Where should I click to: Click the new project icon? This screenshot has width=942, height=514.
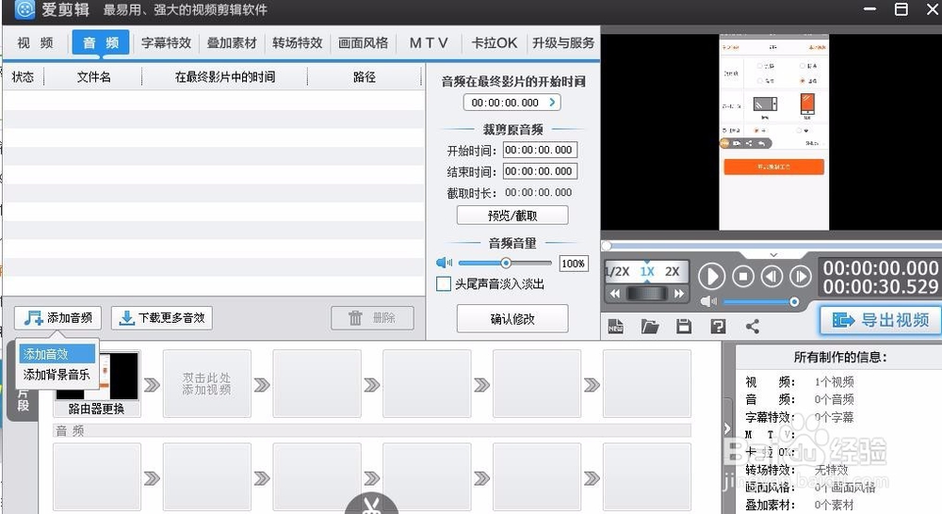pyautogui.click(x=616, y=326)
